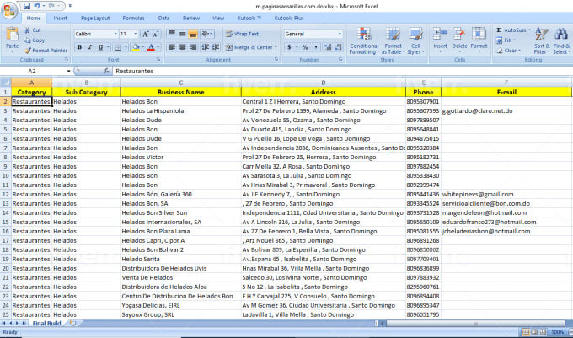This screenshot has height=338, width=573.
Task: Apply currency dollar number format
Action: 289,47
